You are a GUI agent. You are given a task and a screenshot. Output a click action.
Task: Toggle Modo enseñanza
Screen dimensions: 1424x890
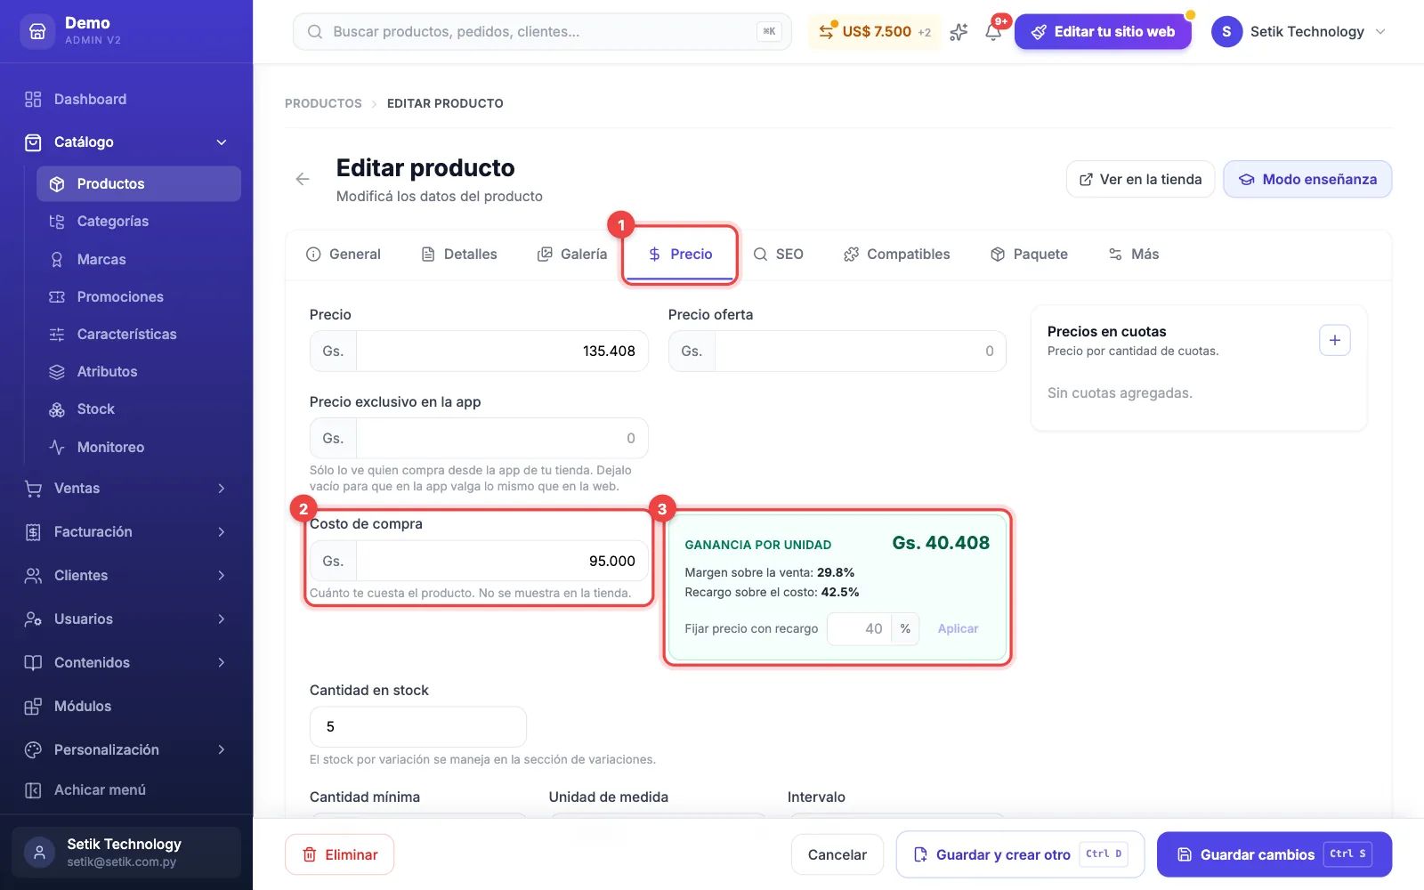pyautogui.click(x=1307, y=179)
